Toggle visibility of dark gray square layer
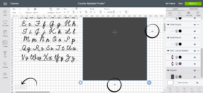The height and width of the screenshot is (93, 203). (x=195, y=77)
